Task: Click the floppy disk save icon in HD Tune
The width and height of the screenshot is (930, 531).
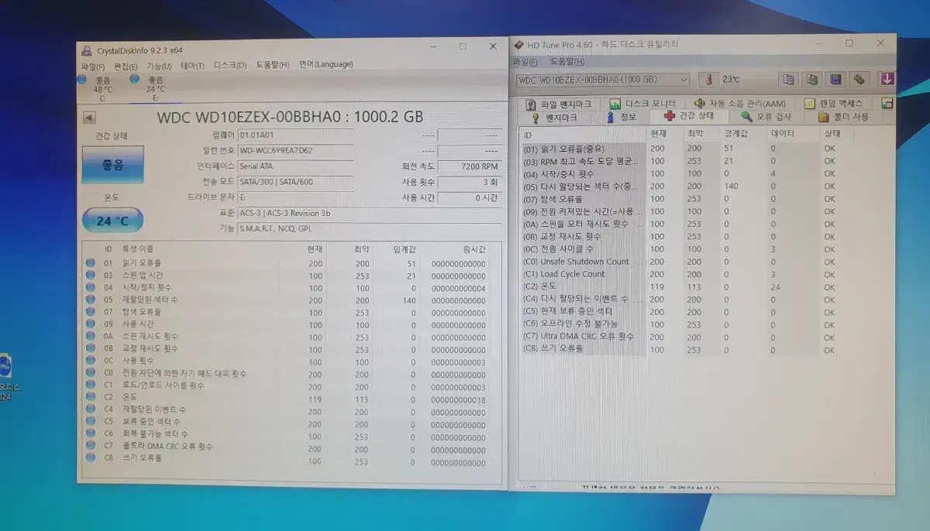Action: [x=835, y=80]
